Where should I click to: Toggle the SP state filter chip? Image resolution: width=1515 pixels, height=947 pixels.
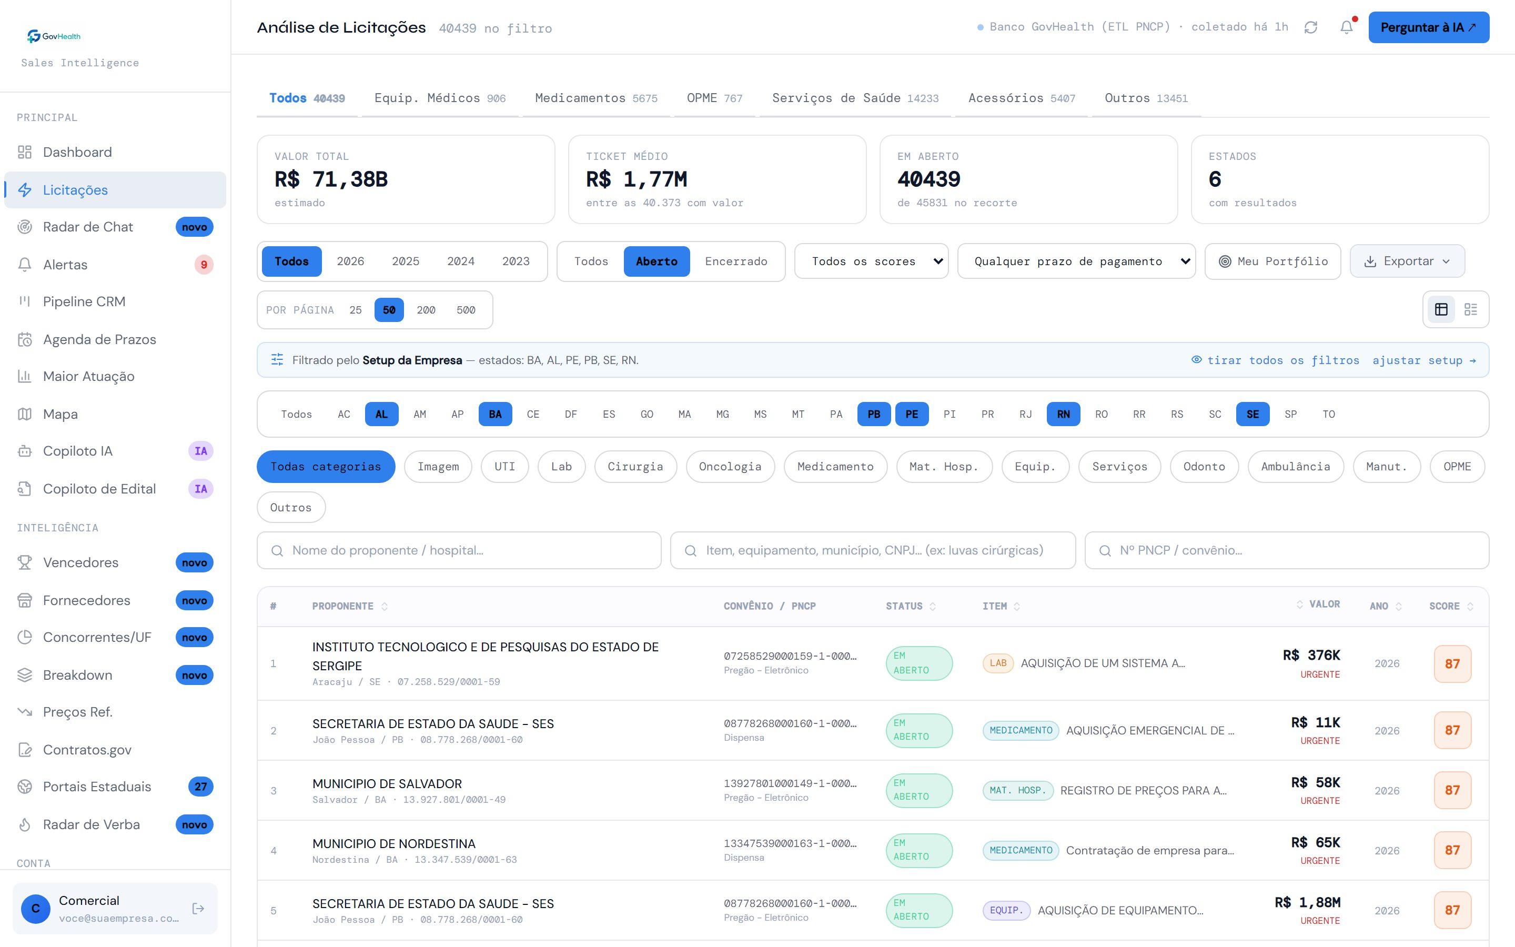pos(1290,414)
